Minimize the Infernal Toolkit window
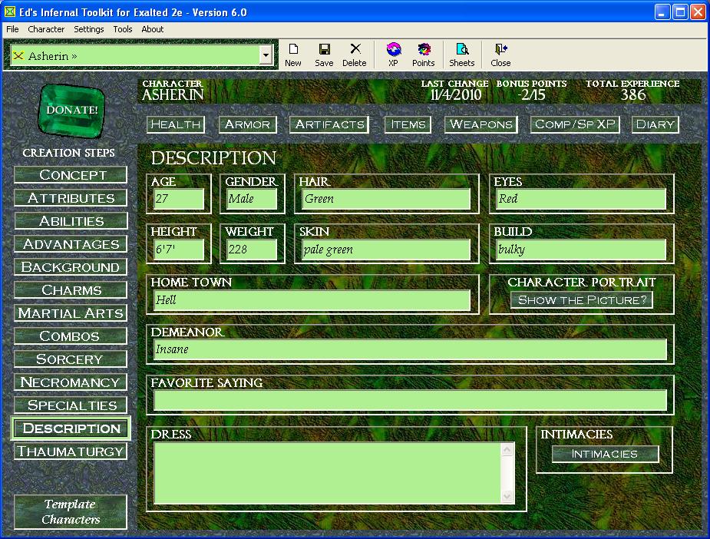 coord(662,12)
